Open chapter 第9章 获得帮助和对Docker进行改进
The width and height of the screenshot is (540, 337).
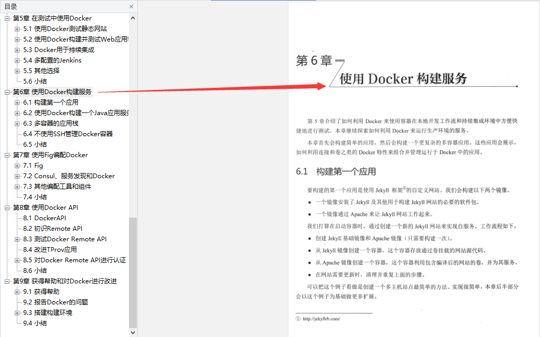click(65, 281)
